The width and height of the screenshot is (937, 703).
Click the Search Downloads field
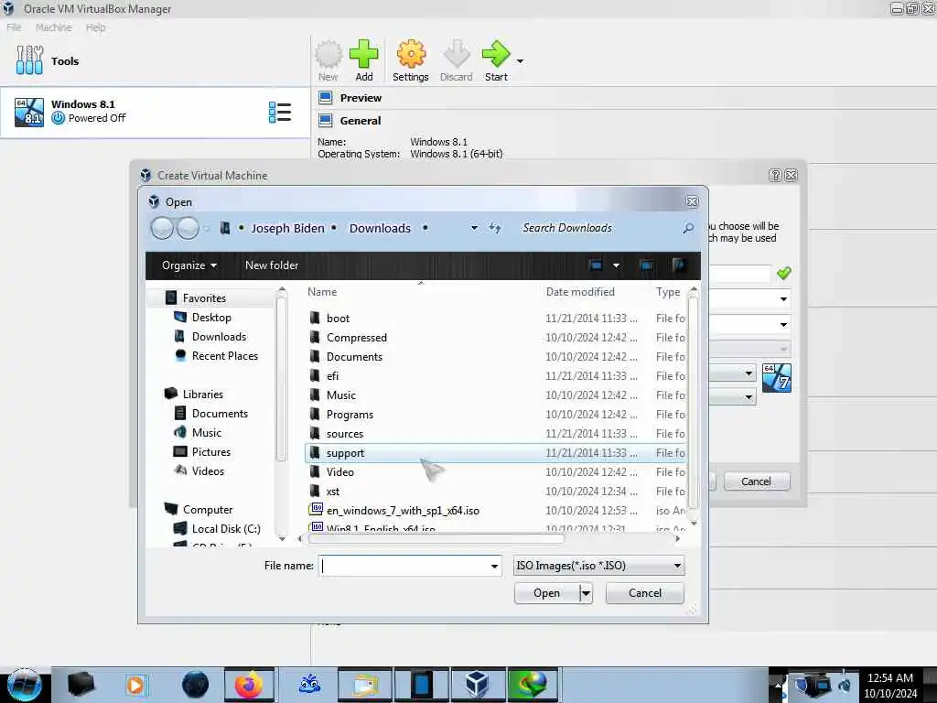(x=598, y=228)
